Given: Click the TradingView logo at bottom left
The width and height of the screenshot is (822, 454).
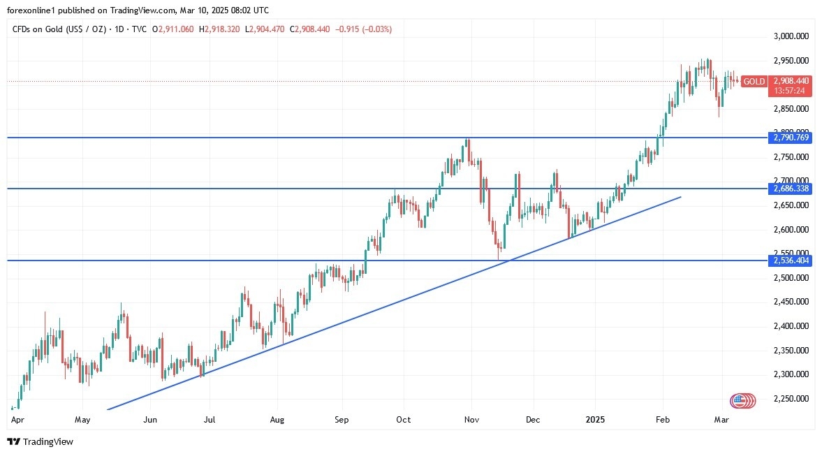Looking at the screenshot, I should [x=41, y=442].
